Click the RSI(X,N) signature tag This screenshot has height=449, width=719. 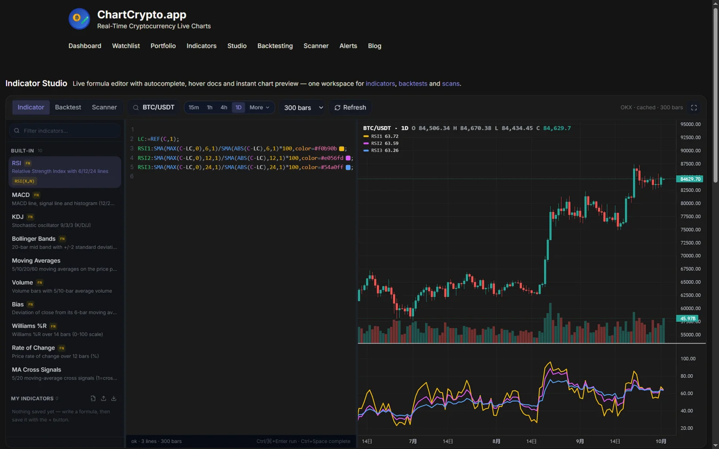pyautogui.click(x=24, y=181)
